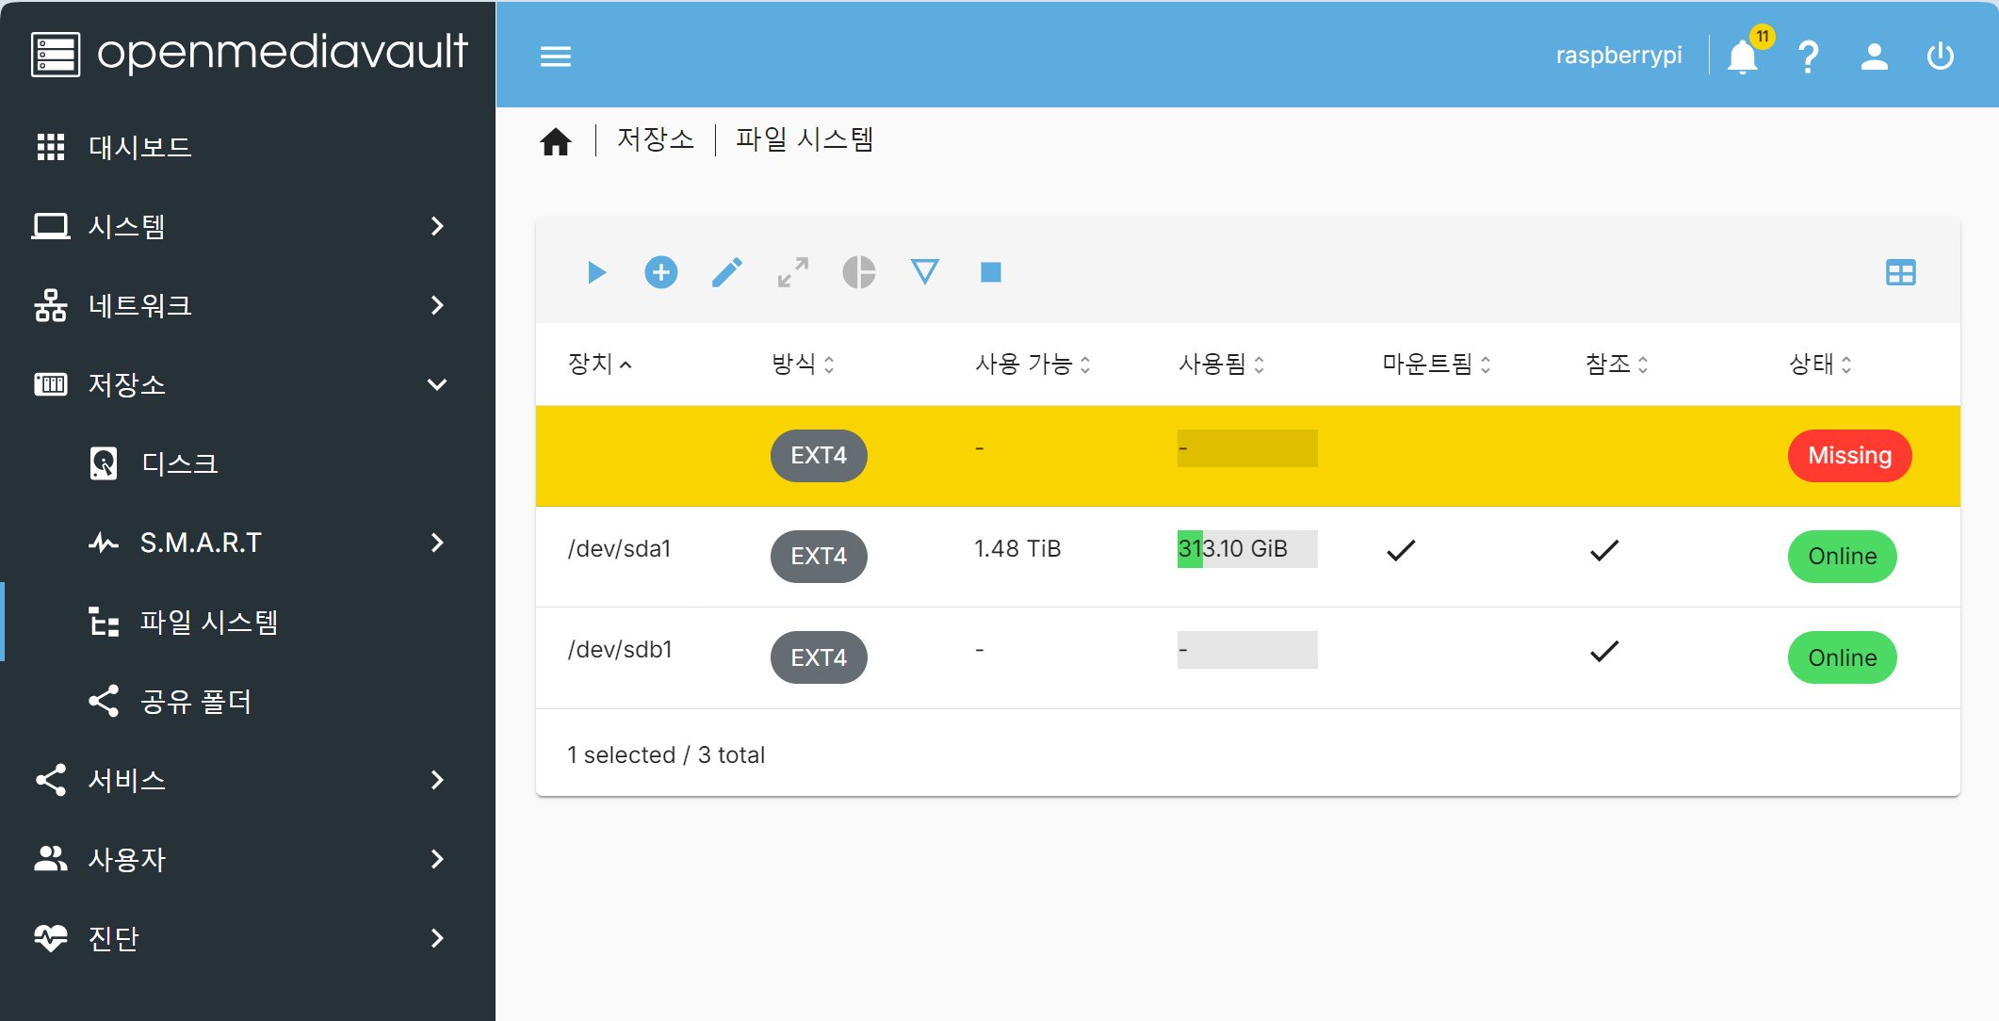The width and height of the screenshot is (1999, 1021).
Task: Click the pencil edit icon
Action: [726, 273]
